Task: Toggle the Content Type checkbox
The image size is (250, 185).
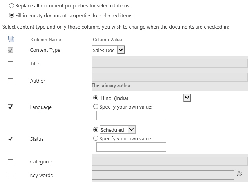Action: [x=10, y=50]
